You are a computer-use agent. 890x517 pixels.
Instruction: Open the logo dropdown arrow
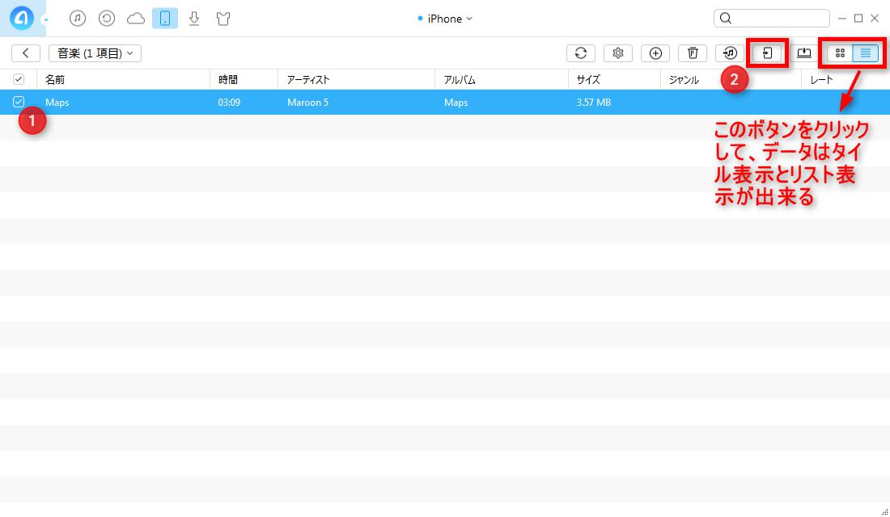point(45,20)
